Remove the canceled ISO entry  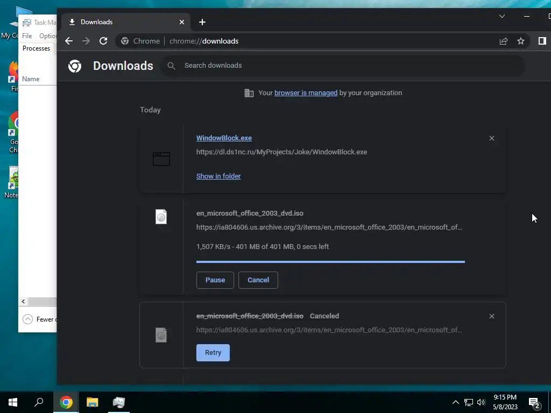click(492, 316)
